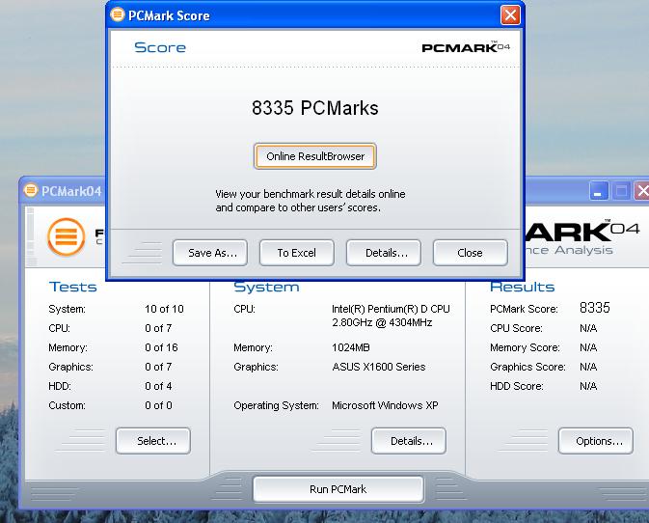Close the PCMark Score dialog with red X

pyautogui.click(x=510, y=14)
